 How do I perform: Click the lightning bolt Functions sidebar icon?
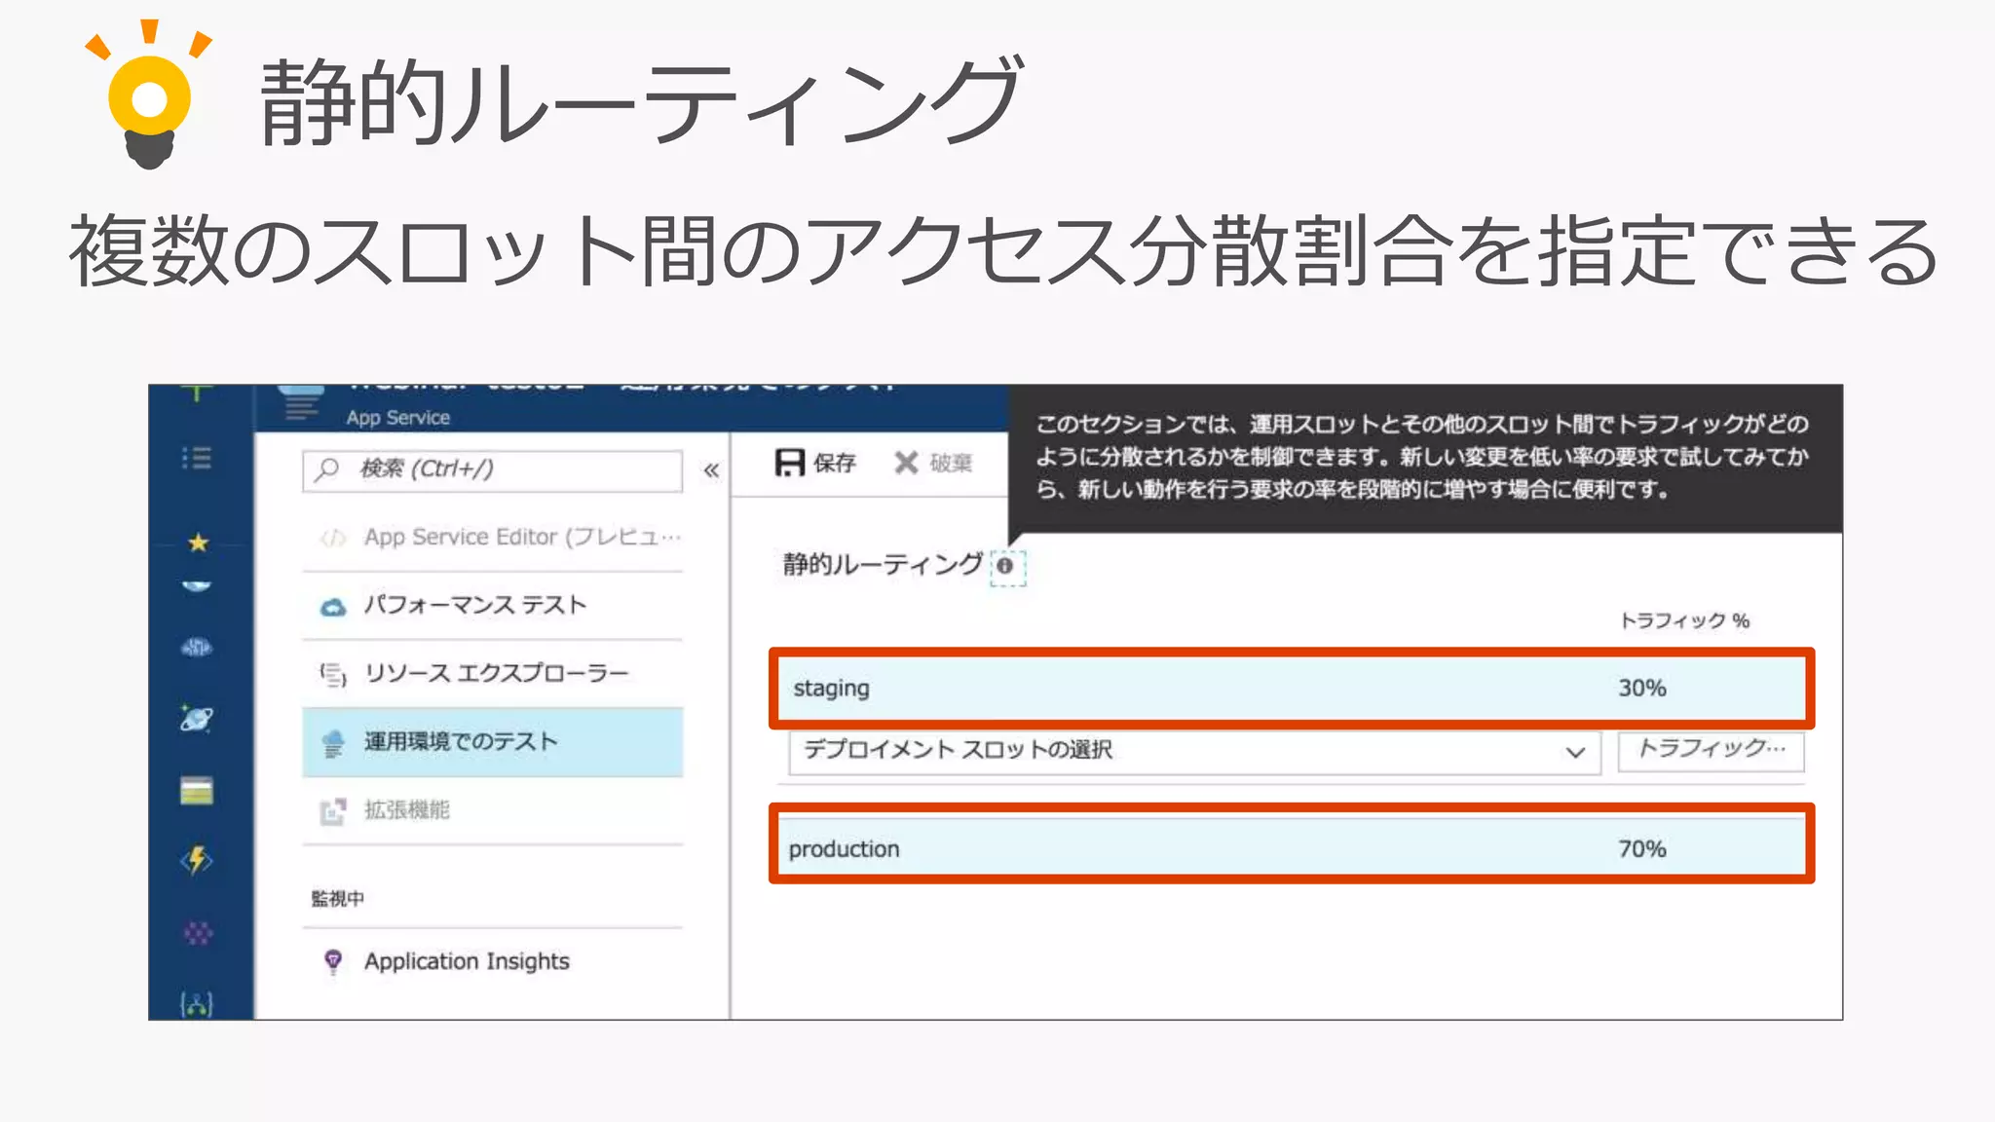point(198,859)
